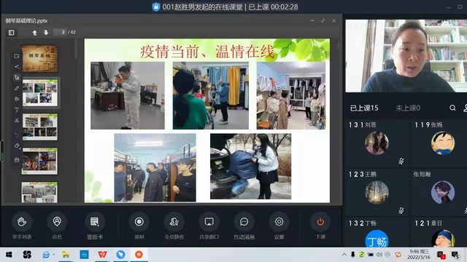
Task: Select the pen drawing tool
Action: pyautogui.click(x=17, y=88)
